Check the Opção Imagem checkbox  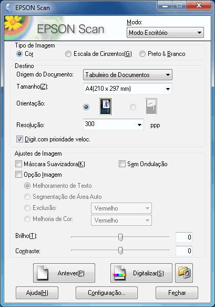38,175
